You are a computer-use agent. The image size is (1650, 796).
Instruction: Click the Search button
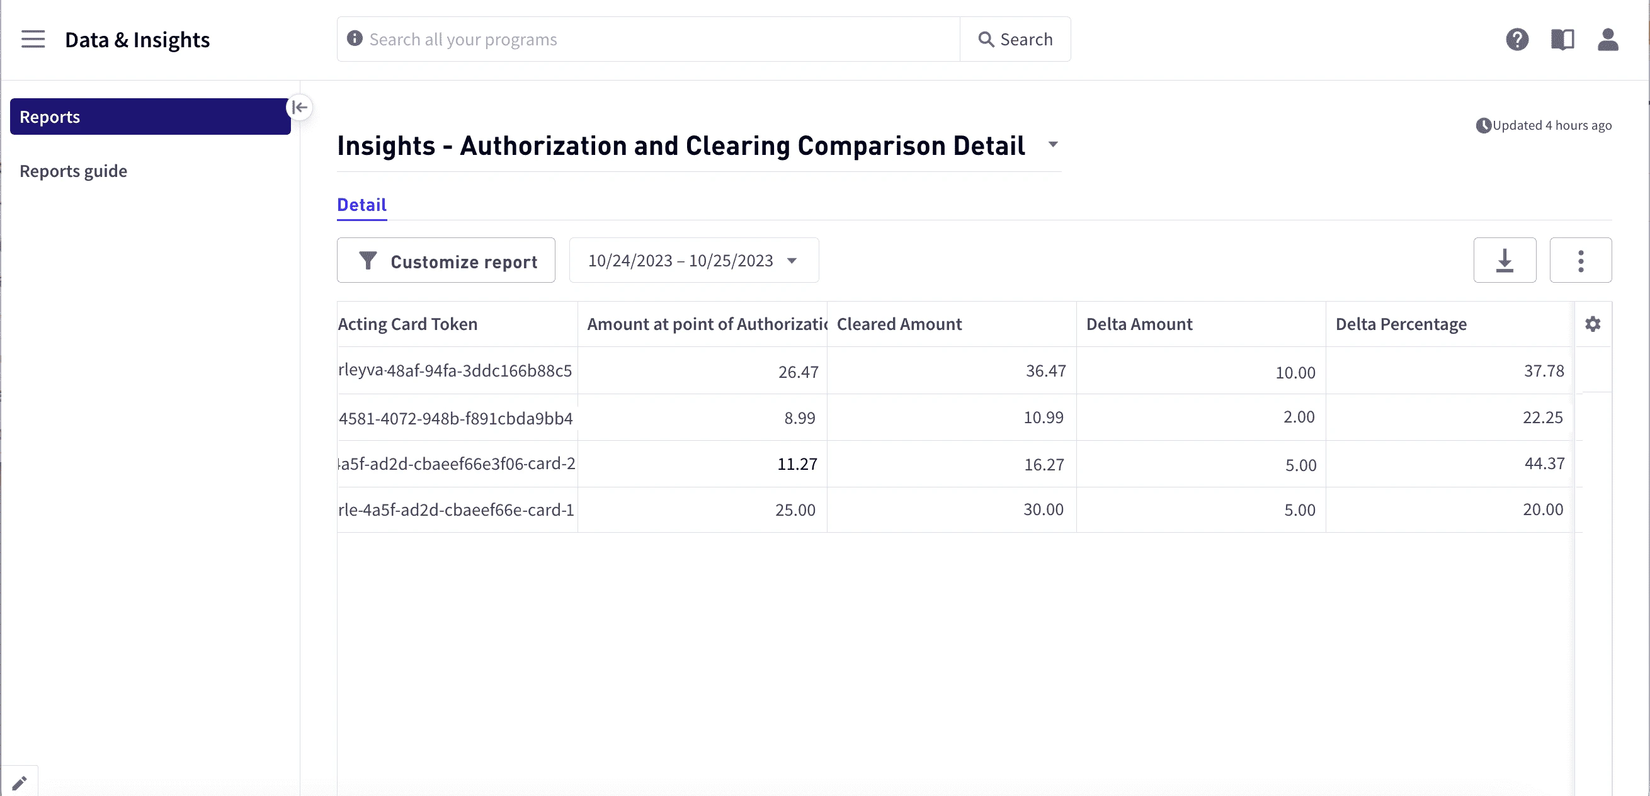click(1016, 38)
